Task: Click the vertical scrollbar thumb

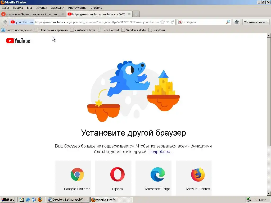Action: 269,92
